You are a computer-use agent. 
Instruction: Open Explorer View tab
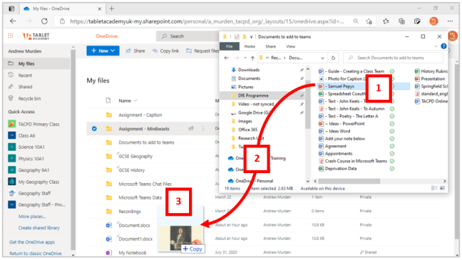pos(290,46)
